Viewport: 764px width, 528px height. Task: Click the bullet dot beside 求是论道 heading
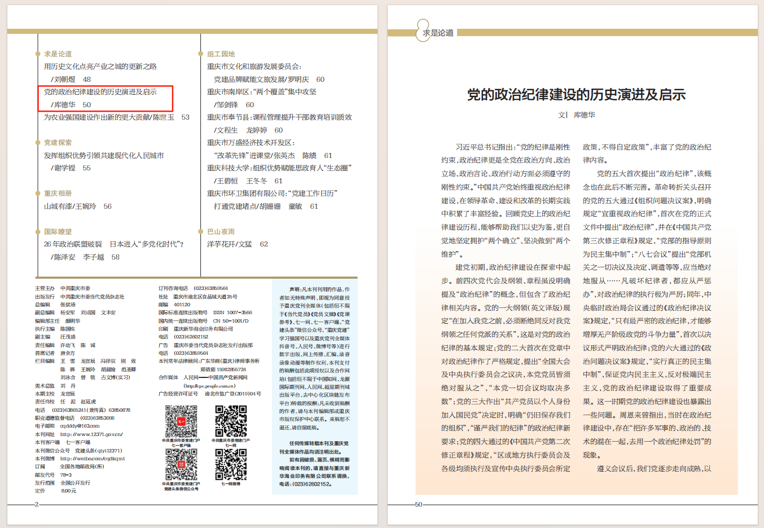click(38, 54)
